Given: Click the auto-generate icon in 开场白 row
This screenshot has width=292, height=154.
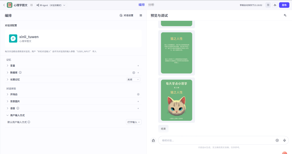Looking at the screenshot, I should click(138, 94).
